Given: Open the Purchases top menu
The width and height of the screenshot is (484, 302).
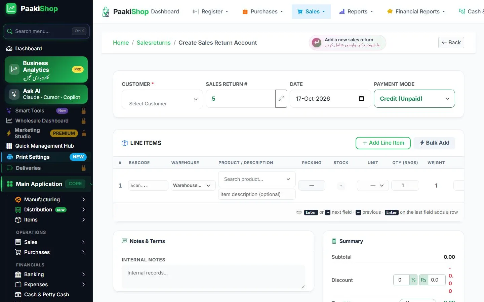Looking at the screenshot, I should click(263, 12).
